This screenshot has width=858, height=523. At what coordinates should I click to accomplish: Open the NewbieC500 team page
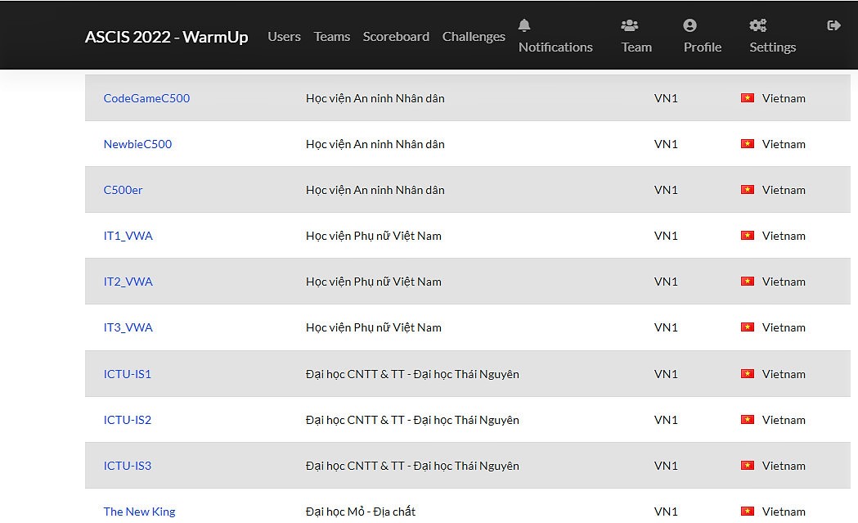coord(137,144)
